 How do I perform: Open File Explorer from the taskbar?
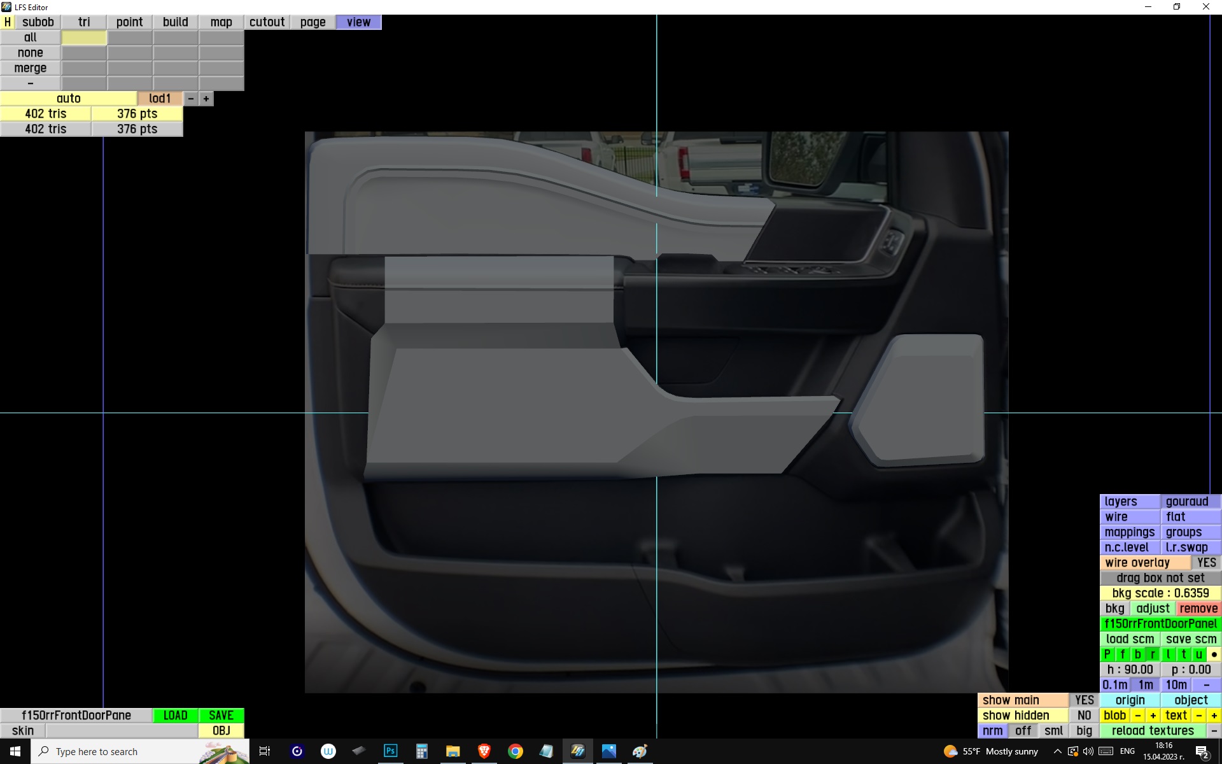tap(453, 751)
